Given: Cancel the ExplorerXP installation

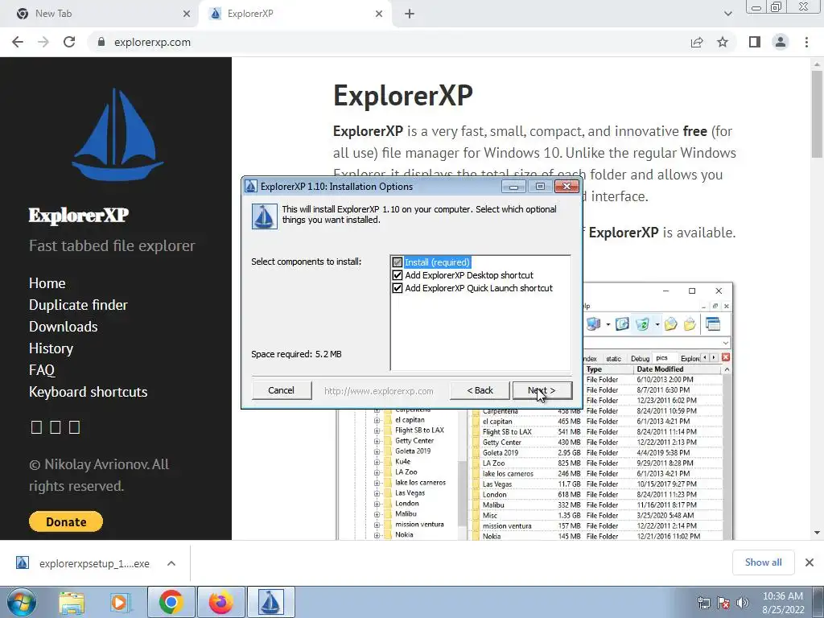Looking at the screenshot, I should [281, 390].
